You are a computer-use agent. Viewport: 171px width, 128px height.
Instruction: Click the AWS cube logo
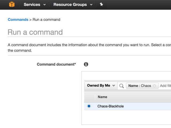tap(12, 5)
